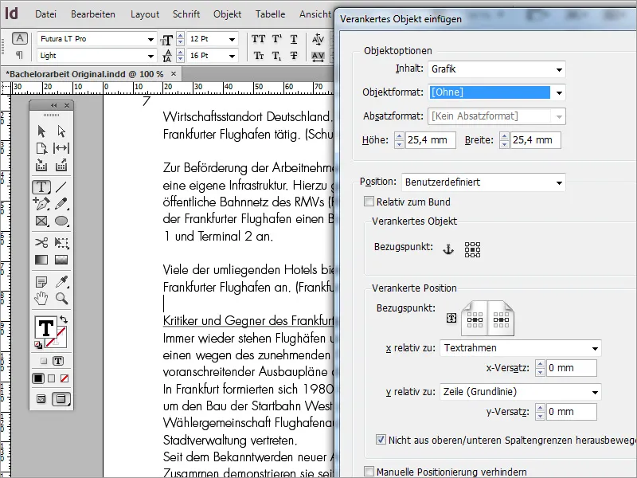Open the 12 Pt font size dropdown
Viewport: 637px width, 478px height.
232,39
